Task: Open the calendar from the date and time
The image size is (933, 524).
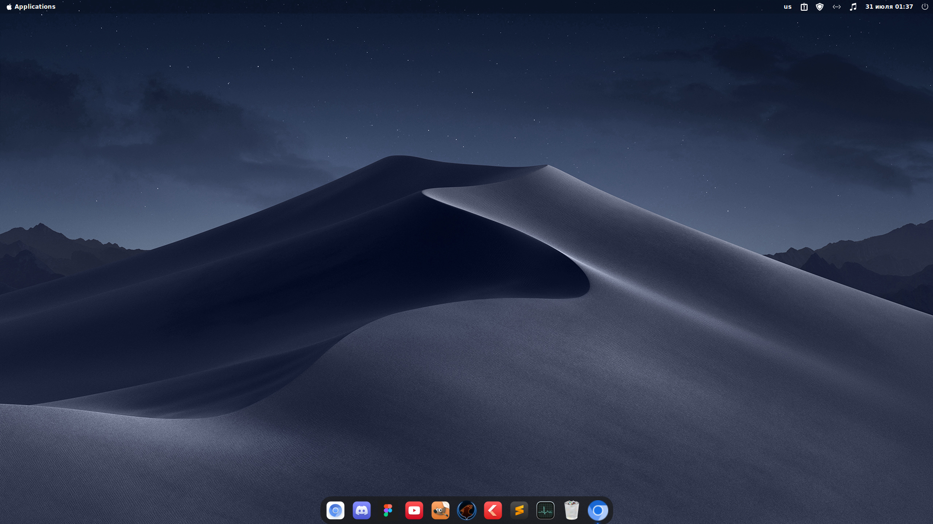Action: coord(889,7)
